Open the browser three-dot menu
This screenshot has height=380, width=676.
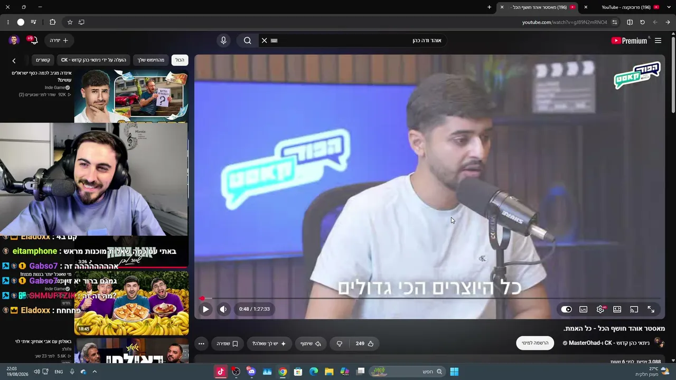pyautogui.click(x=8, y=22)
